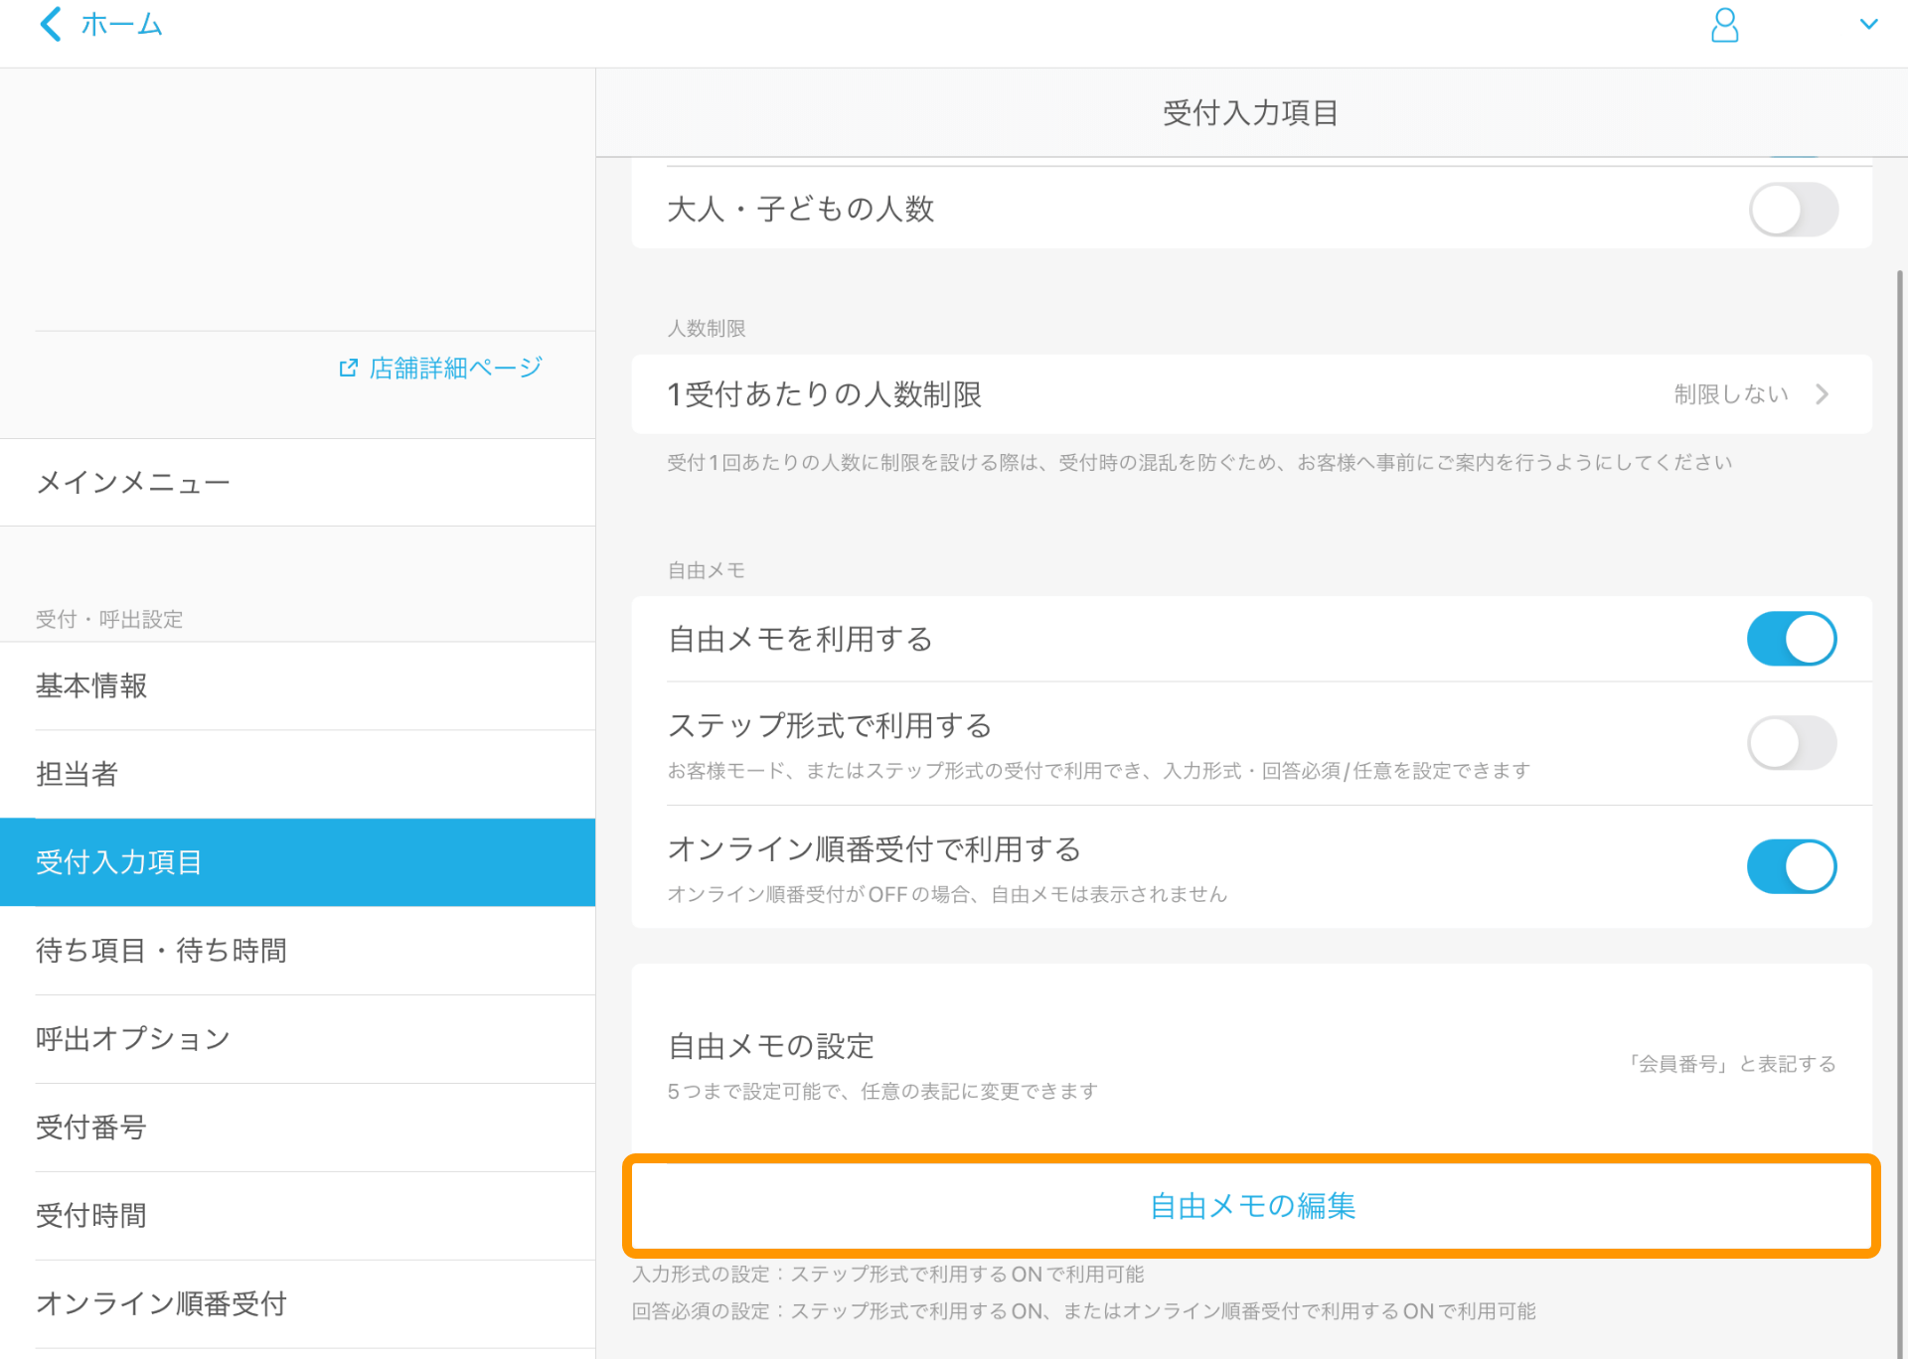
Task: Click the external link icon next to 店舗詳細ページ
Action: 348,368
